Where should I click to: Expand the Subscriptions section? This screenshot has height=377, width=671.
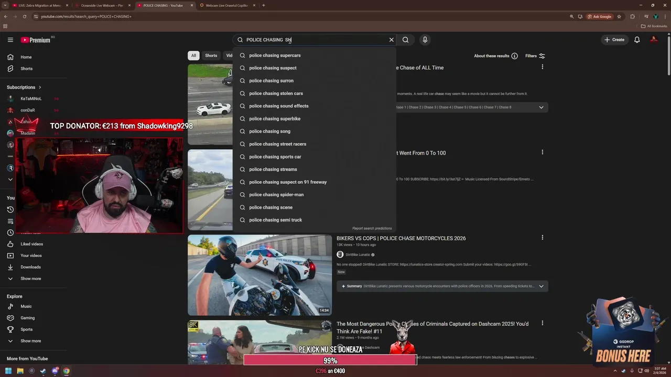click(x=24, y=87)
